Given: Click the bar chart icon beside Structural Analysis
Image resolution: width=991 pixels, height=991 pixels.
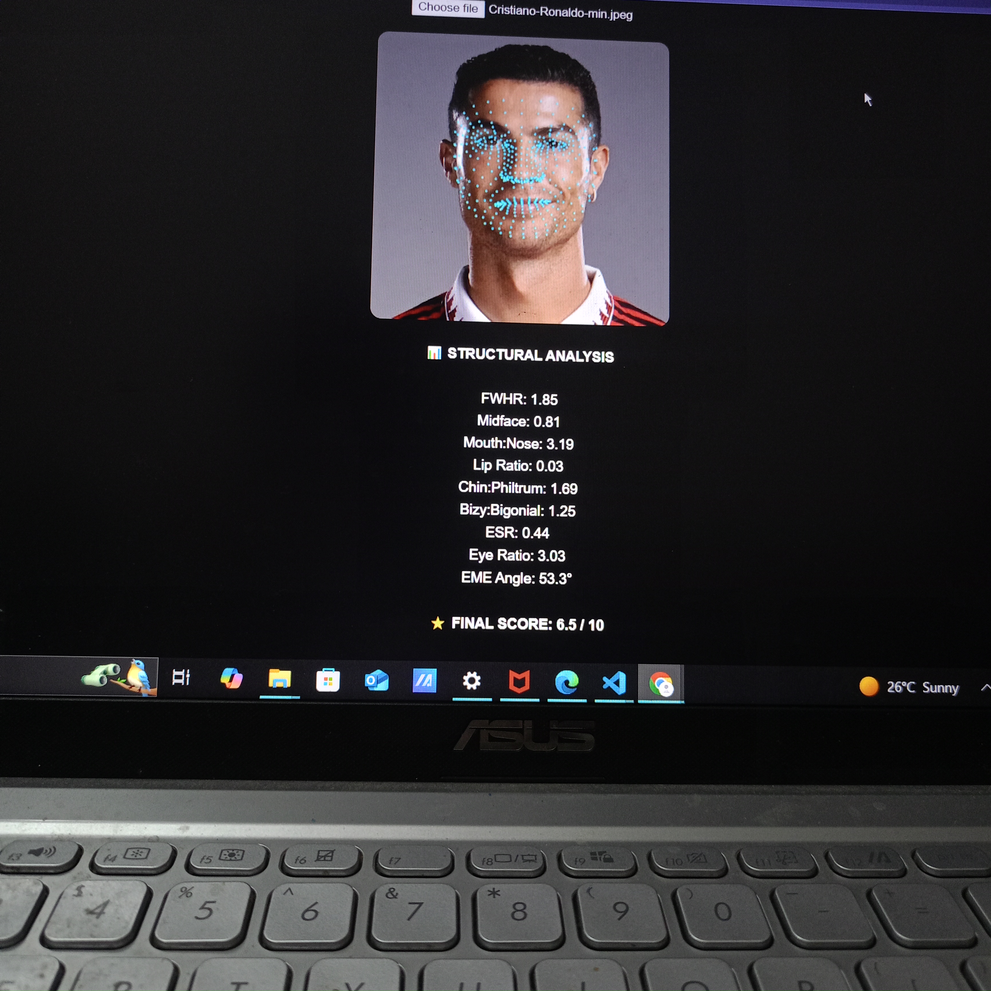Looking at the screenshot, I should tap(434, 353).
